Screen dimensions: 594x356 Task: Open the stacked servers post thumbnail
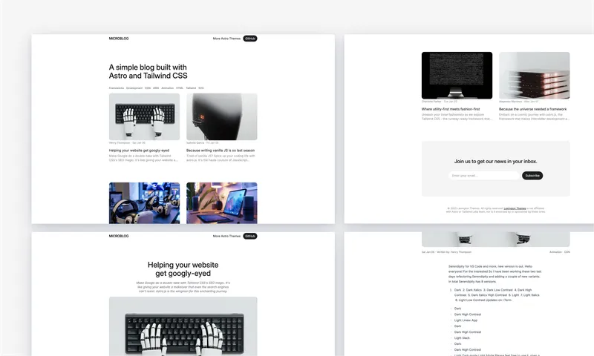534,75
